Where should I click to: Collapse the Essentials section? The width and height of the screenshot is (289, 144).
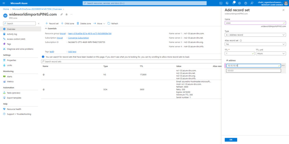(51, 29)
